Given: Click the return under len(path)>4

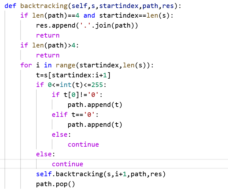Looking at the screenshot, I should (x=48, y=55).
